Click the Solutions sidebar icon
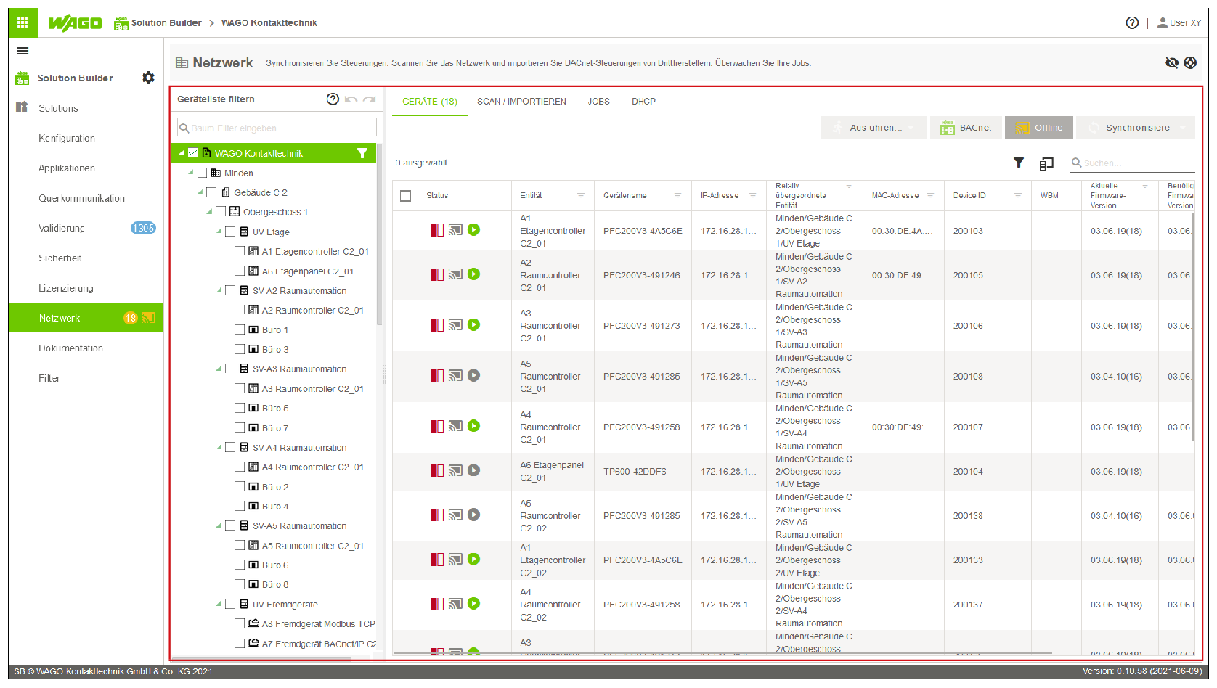 [x=22, y=107]
